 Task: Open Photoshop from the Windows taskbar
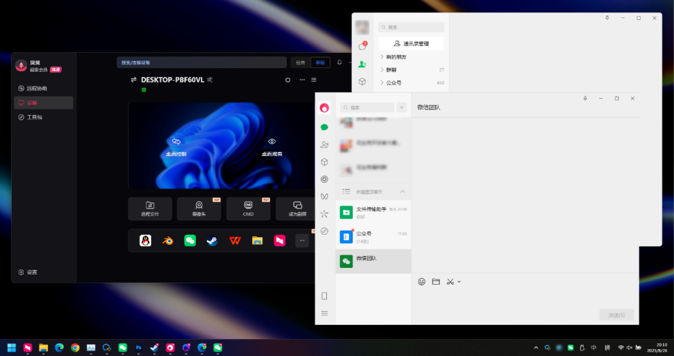pos(139,347)
